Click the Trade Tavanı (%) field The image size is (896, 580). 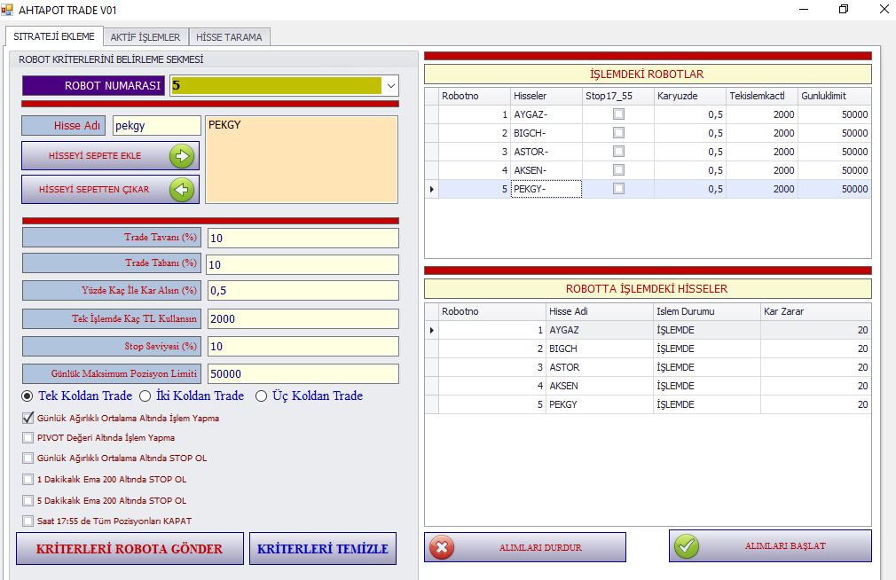point(303,239)
